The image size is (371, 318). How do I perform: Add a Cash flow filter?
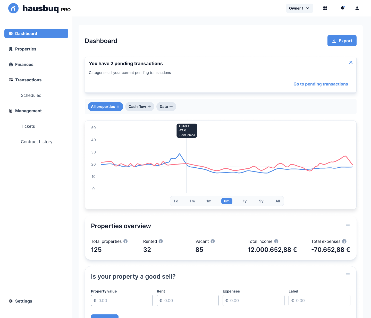[140, 107]
